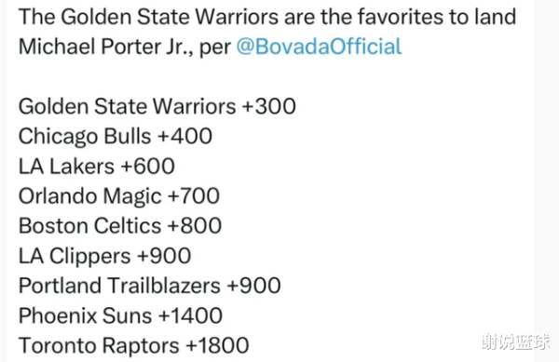Click the tweet's first line about Warriors favorites
The width and height of the screenshot is (559, 362).
click(x=267, y=17)
